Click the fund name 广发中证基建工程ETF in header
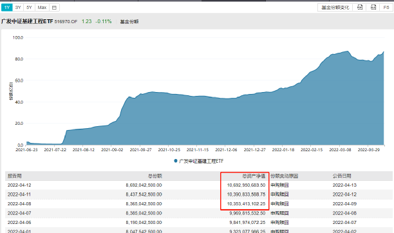394x233 pixels. (x=27, y=22)
